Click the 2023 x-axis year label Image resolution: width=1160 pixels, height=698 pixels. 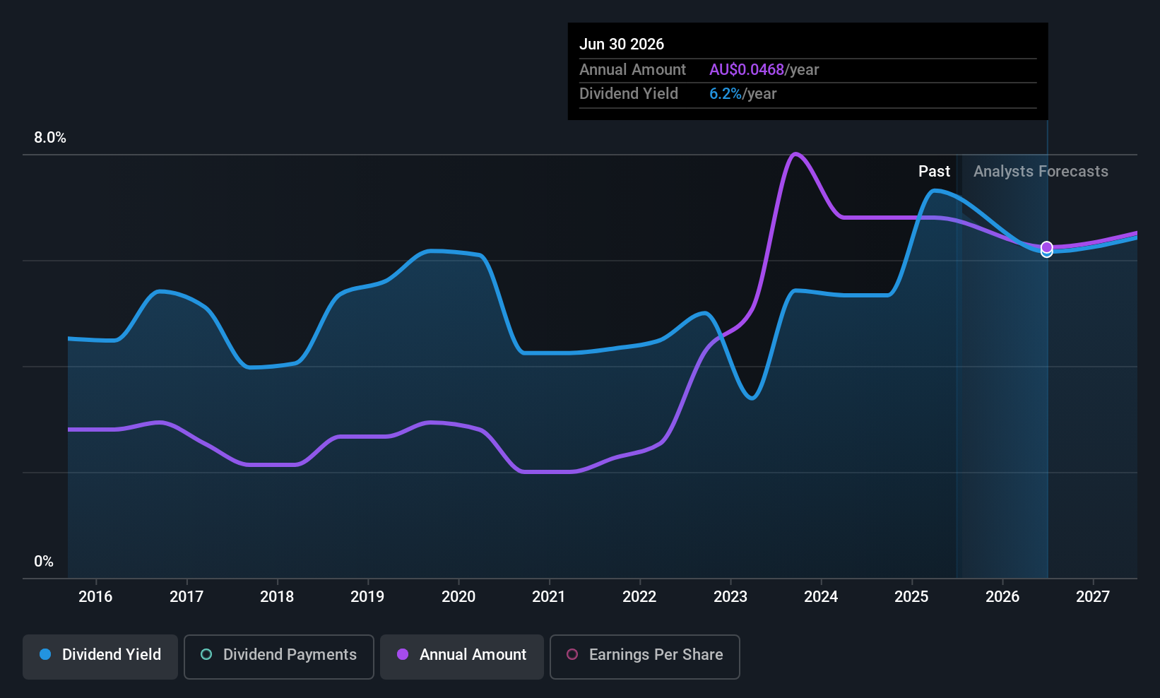pos(730,596)
